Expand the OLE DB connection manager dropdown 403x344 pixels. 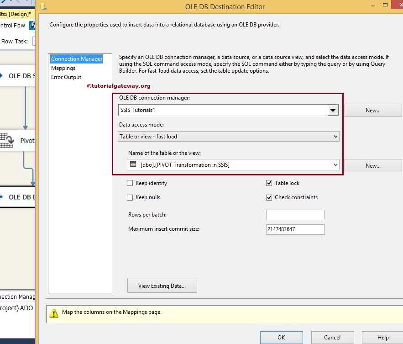tap(333, 111)
